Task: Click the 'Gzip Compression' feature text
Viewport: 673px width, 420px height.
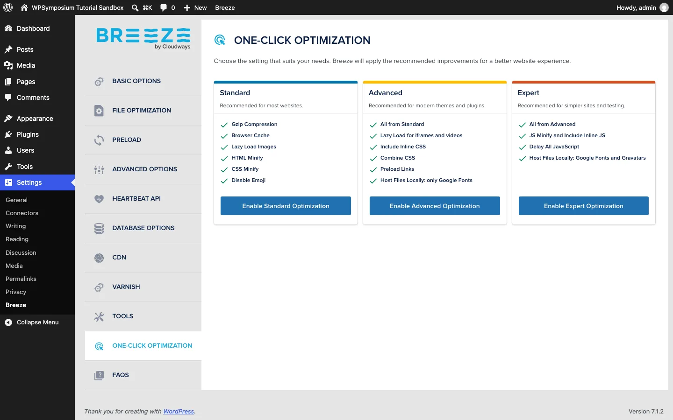Action: [x=254, y=124]
